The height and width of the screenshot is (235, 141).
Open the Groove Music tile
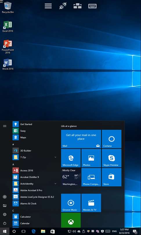(71, 203)
